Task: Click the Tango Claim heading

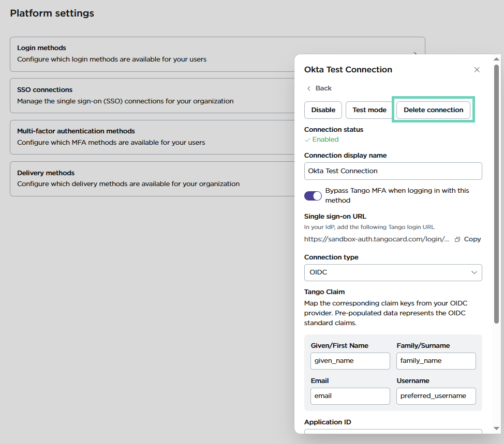Action: (324, 292)
